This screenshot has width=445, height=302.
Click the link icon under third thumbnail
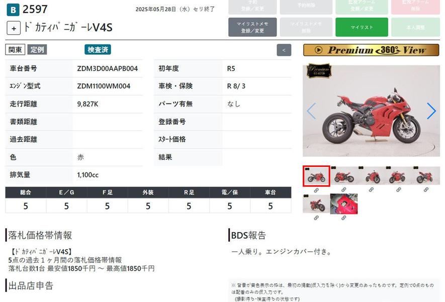coord(371,189)
